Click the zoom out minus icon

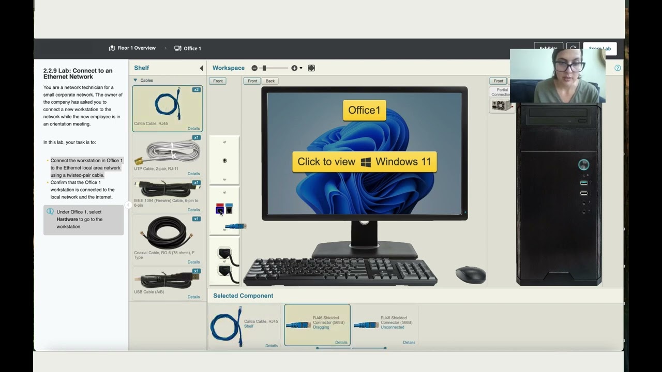pyautogui.click(x=254, y=68)
